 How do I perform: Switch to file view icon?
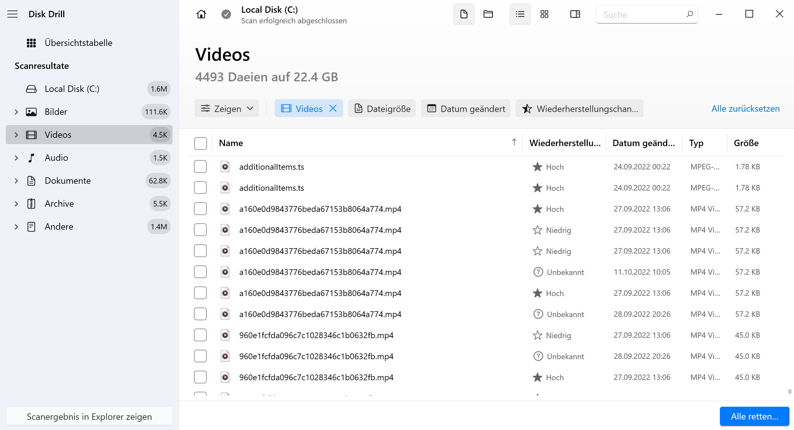[x=464, y=14]
